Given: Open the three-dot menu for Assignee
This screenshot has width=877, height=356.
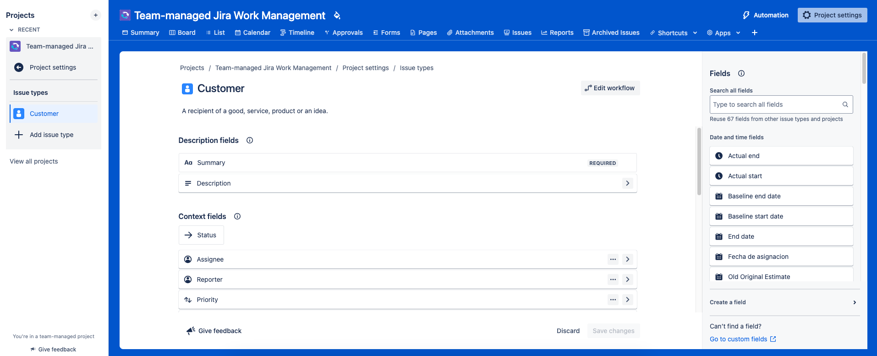Looking at the screenshot, I should [613, 259].
